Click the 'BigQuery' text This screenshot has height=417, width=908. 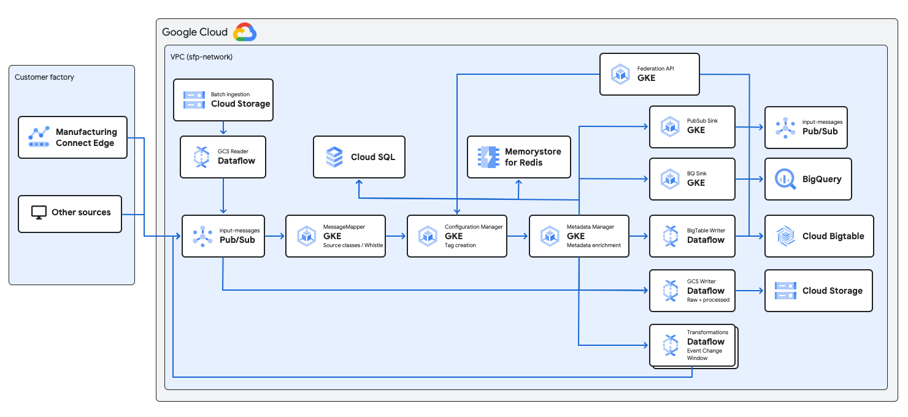(821, 179)
